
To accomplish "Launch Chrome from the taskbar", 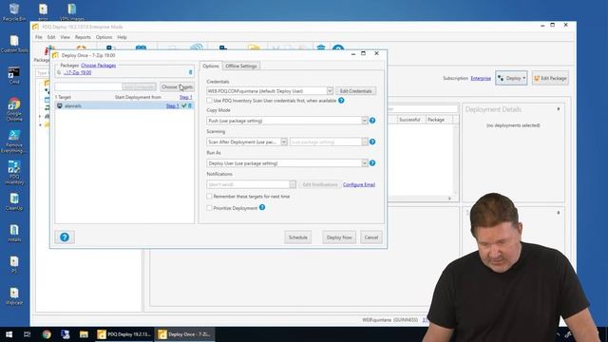I will click(x=47, y=334).
